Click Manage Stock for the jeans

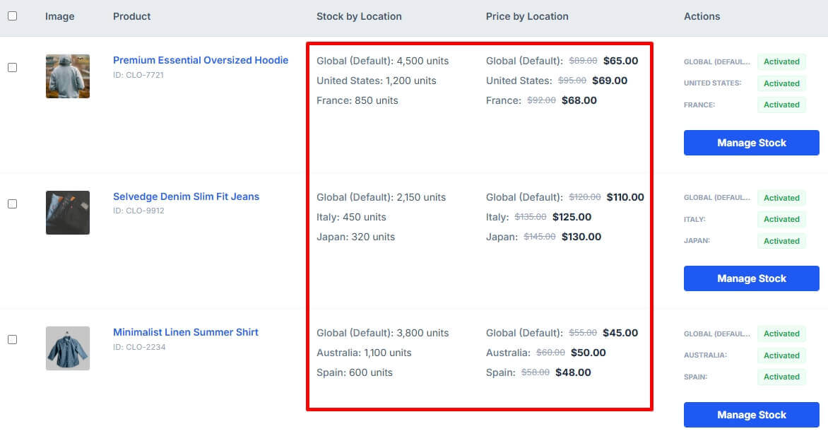point(751,278)
